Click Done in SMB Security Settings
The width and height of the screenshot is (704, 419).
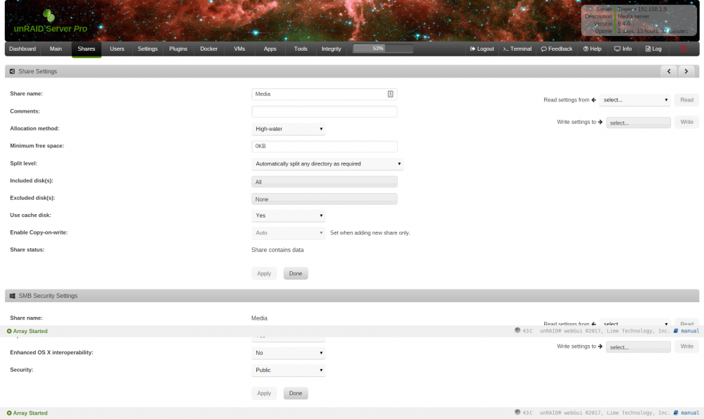[296, 394]
